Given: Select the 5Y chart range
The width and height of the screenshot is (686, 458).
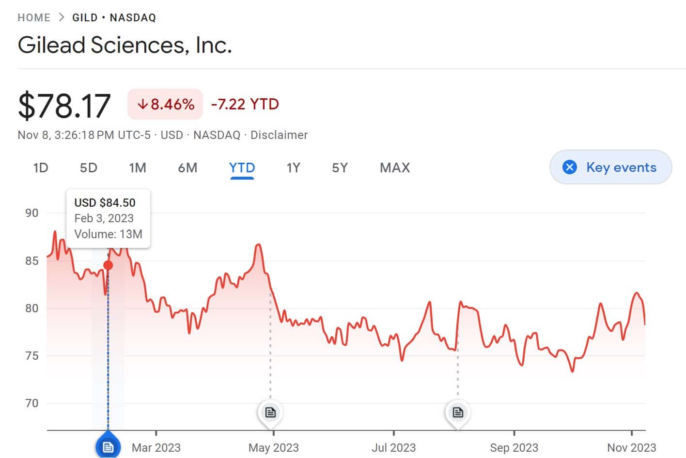Looking at the screenshot, I should [x=340, y=168].
